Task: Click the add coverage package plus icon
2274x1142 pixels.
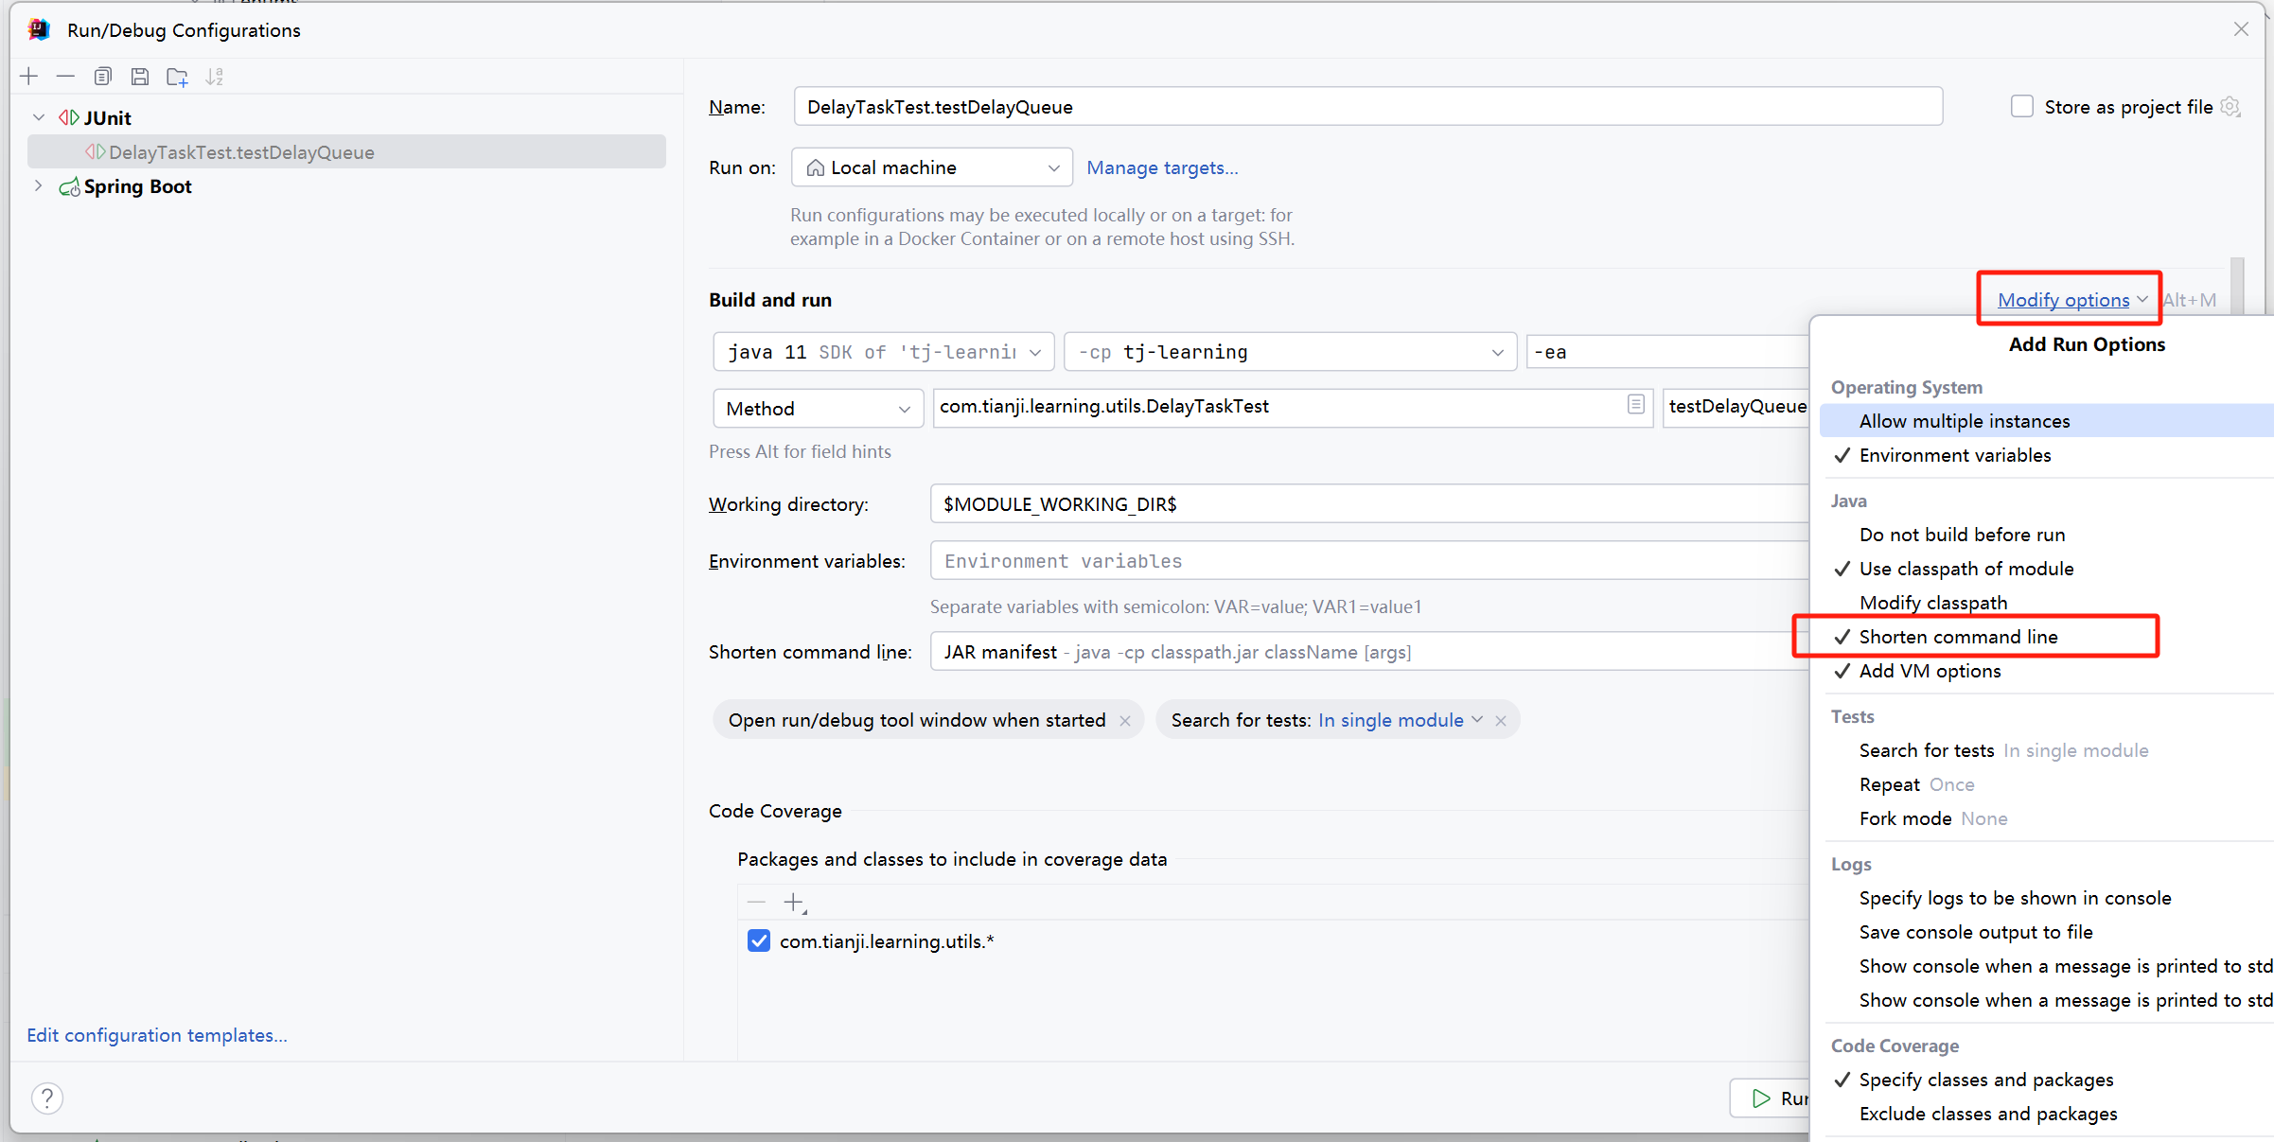Action: tap(793, 903)
